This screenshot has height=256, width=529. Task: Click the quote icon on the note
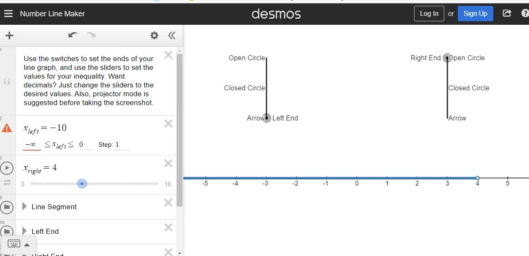7,81
